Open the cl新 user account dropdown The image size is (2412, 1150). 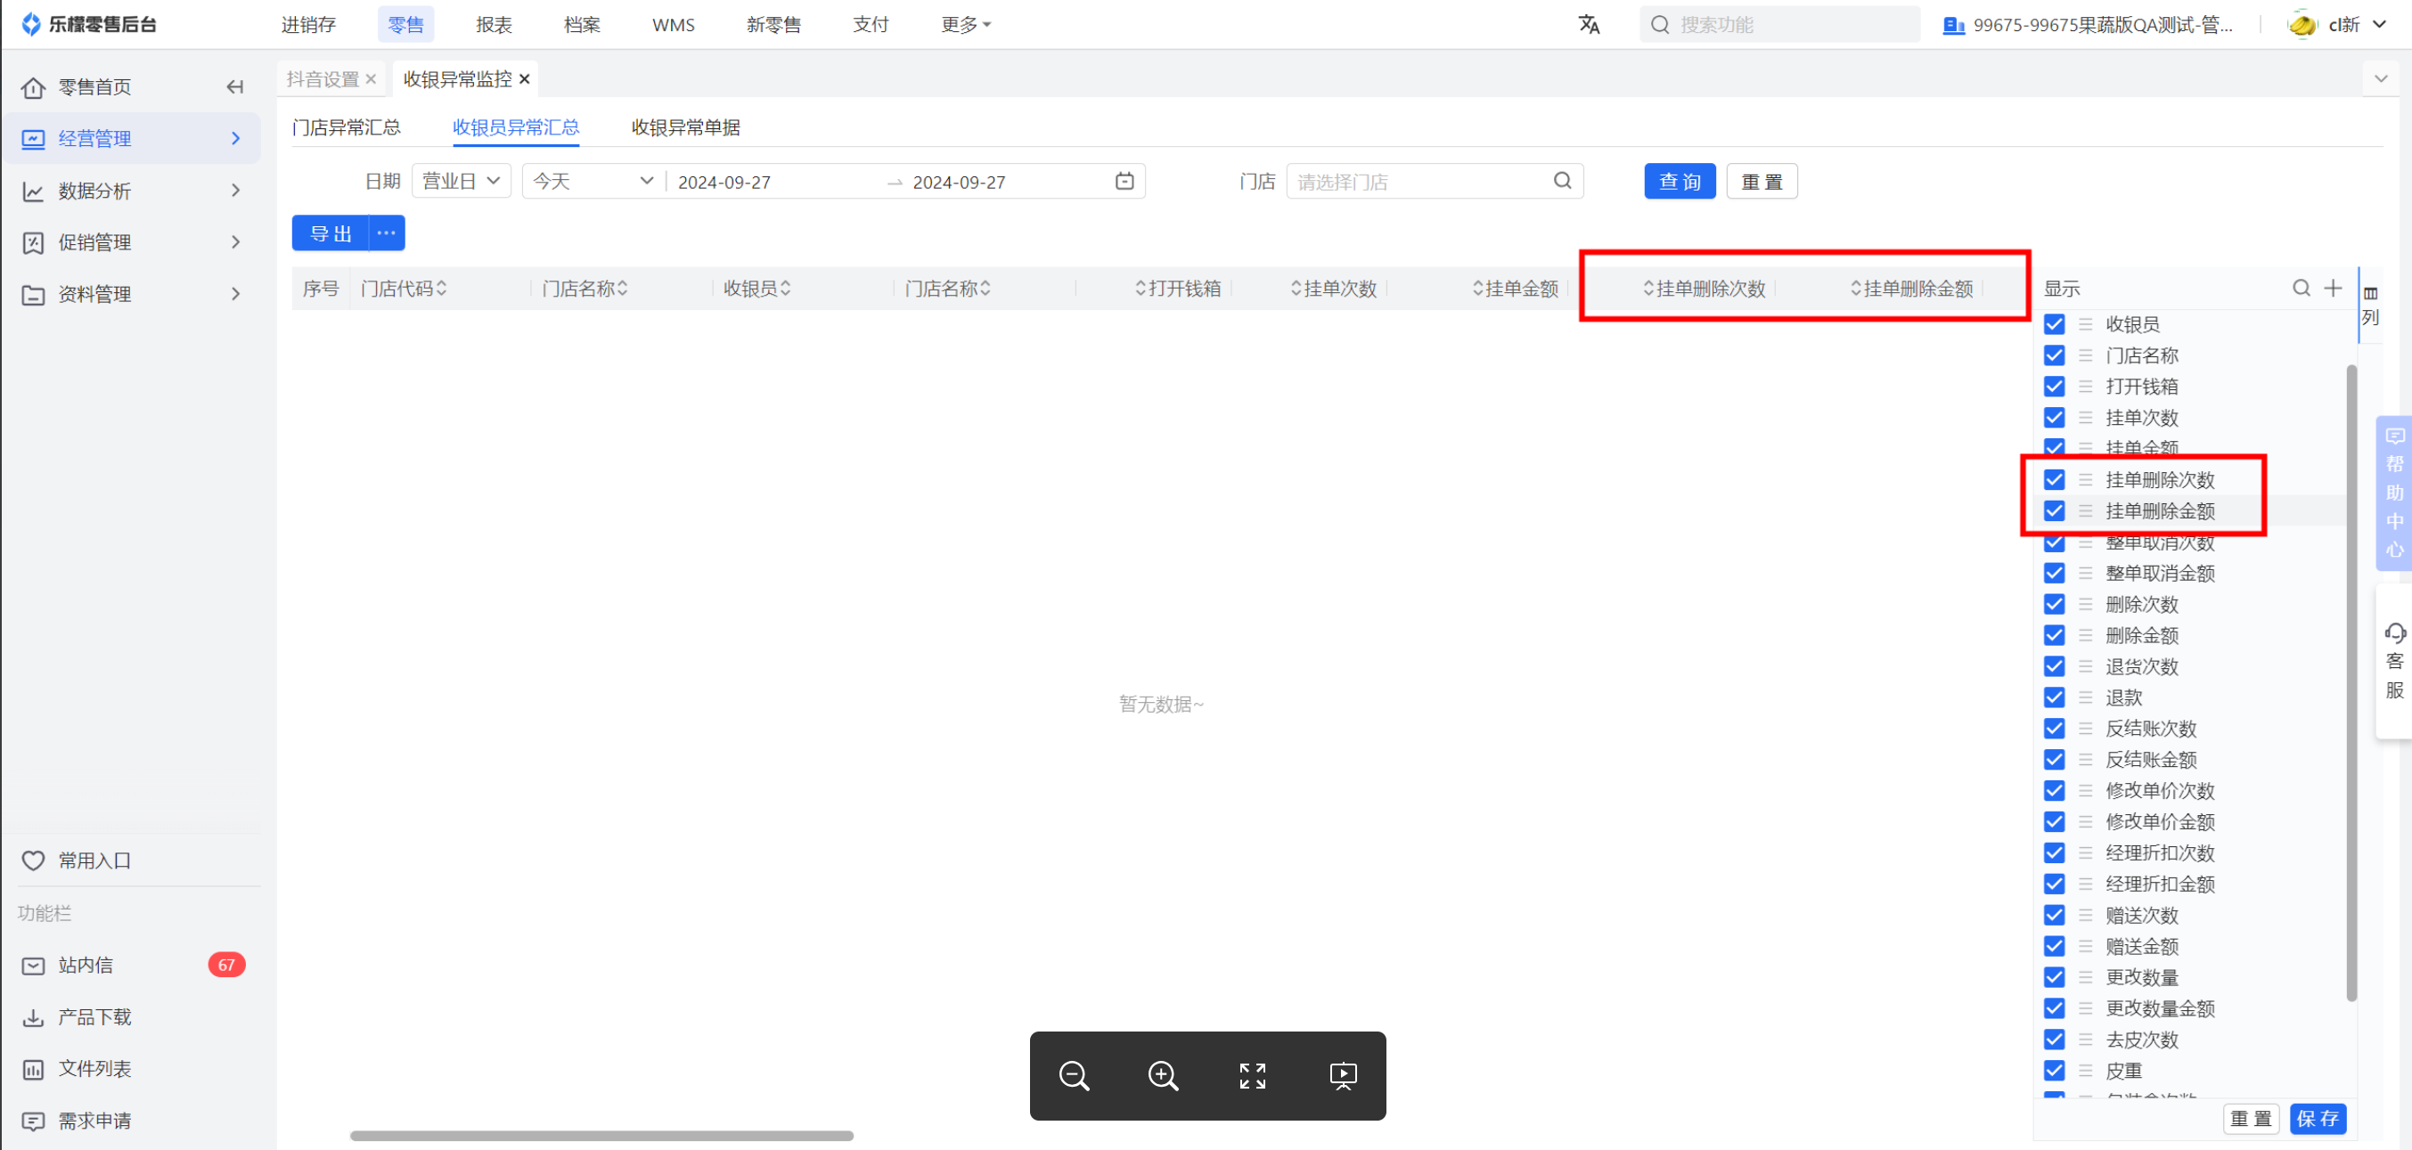(x=2357, y=24)
